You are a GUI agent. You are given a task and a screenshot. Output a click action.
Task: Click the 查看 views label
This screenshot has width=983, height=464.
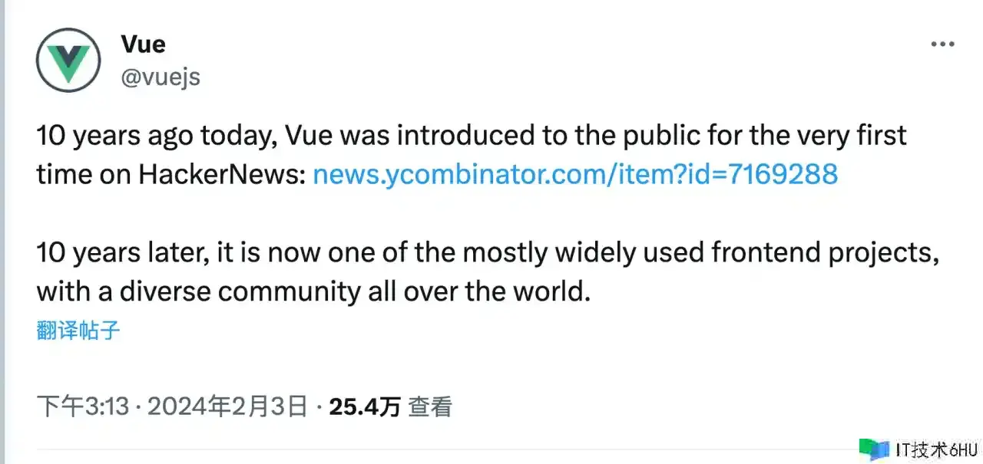point(429,406)
